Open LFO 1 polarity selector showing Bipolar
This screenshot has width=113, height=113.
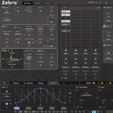pos(109,58)
